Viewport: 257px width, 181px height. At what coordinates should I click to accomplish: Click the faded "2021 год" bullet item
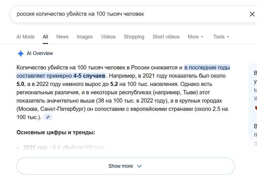tap(65, 148)
